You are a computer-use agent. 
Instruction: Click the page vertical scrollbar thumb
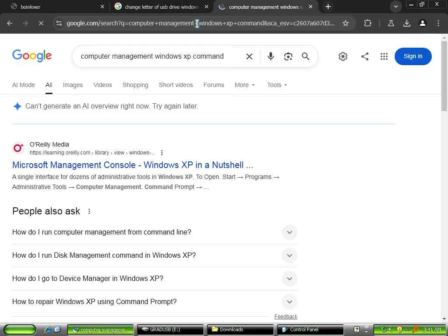click(x=444, y=76)
